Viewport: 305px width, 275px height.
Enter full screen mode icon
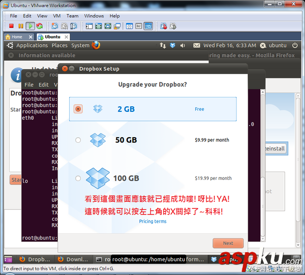(x=99, y=26)
